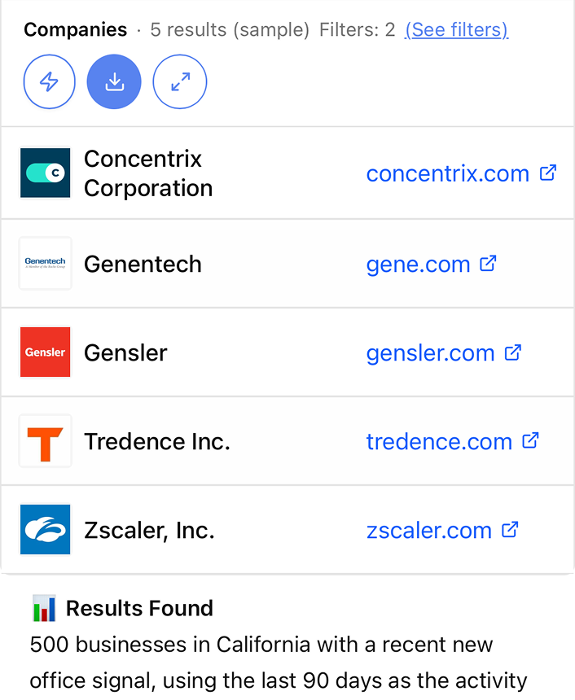
Task: Download the companies results list
Action: pyautogui.click(x=114, y=81)
